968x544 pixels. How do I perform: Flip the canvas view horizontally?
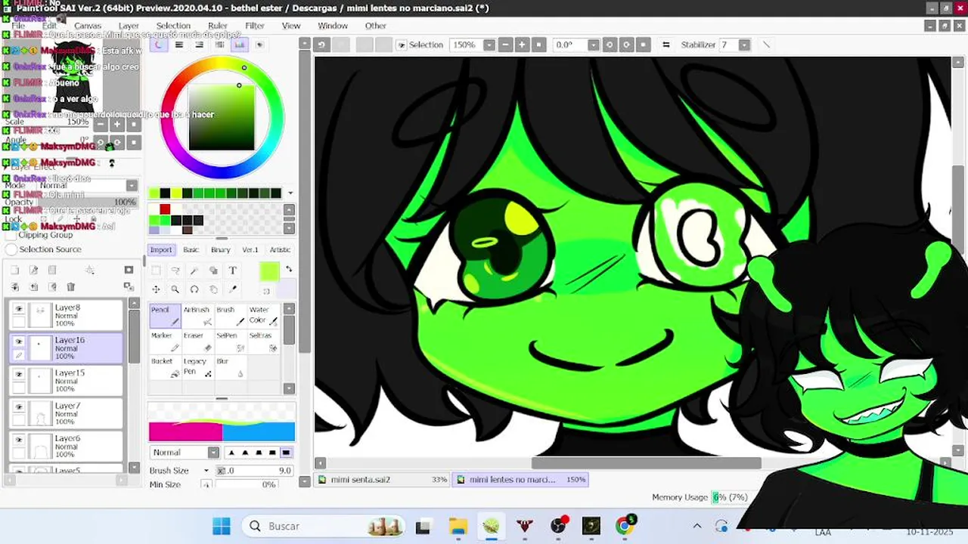point(665,45)
